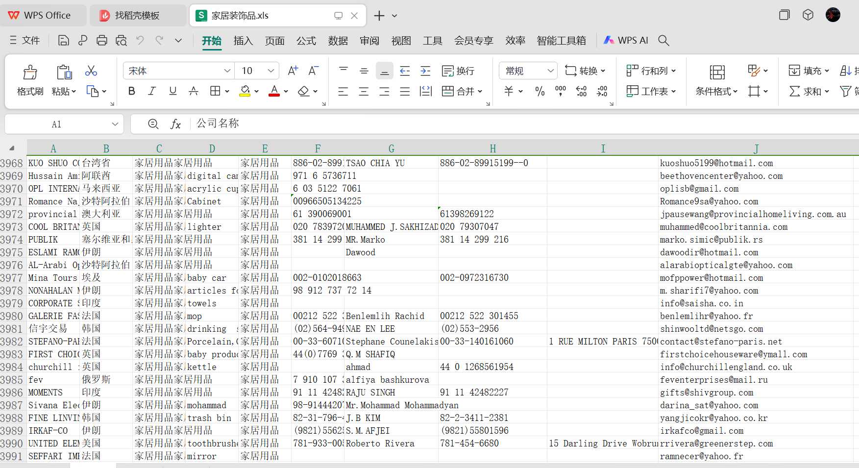Image resolution: width=859 pixels, height=468 pixels.
Task: Print the spreadsheet using the printer icon
Action: 101,40
